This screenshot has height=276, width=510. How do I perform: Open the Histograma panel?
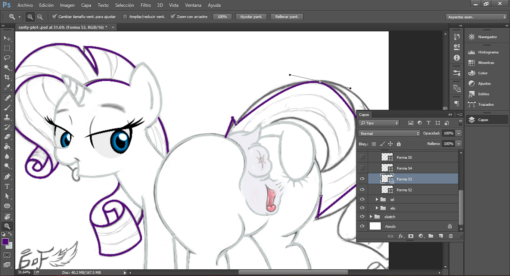(x=486, y=52)
